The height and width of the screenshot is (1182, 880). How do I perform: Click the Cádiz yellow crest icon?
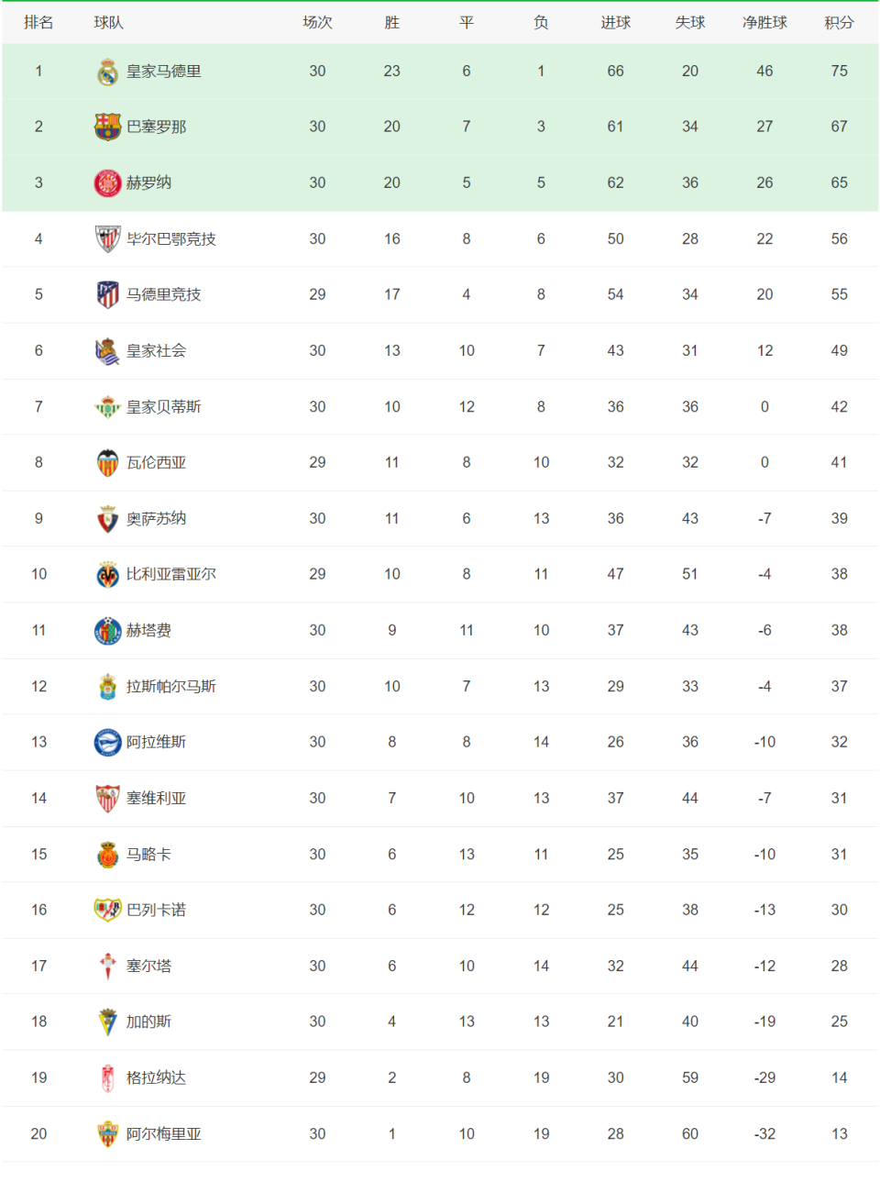pyautogui.click(x=107, y=1022)
